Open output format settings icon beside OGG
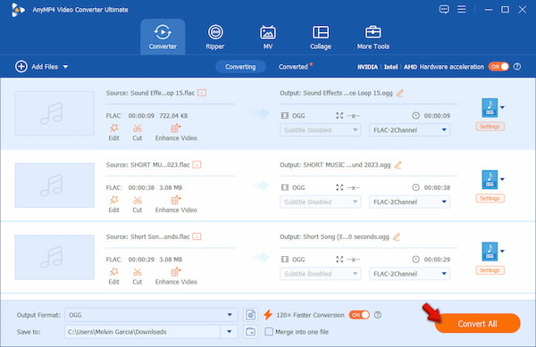The image size is (536, 347). click(x=250, y=315)
